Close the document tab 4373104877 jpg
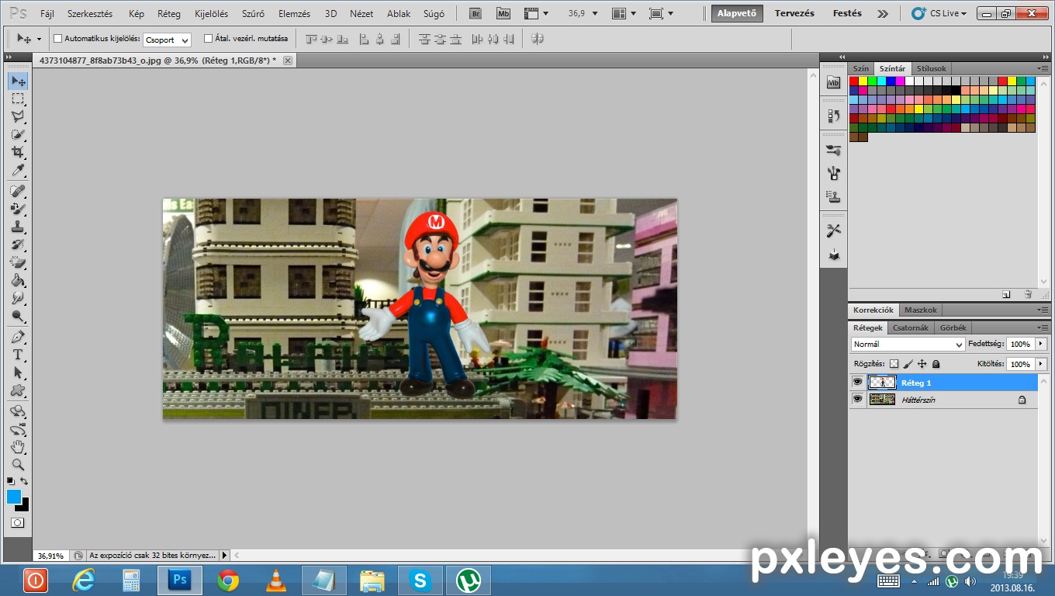 pos(288,61)
